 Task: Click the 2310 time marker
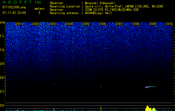169,24
